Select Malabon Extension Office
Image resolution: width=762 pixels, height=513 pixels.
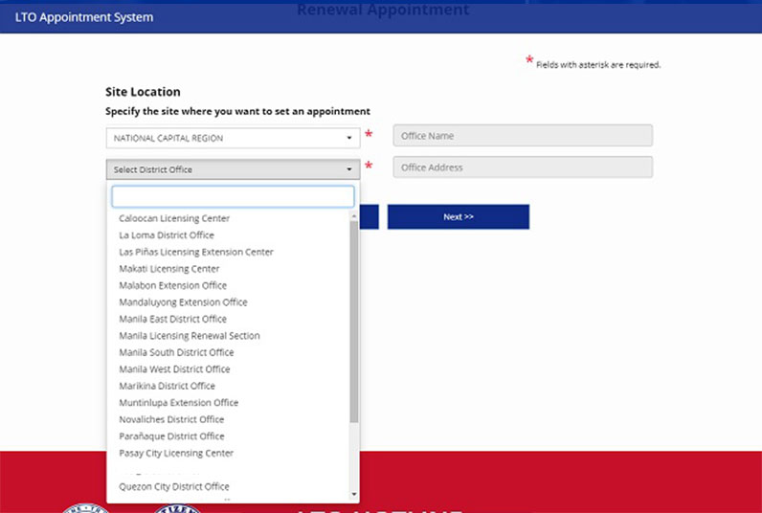[172, 285]
